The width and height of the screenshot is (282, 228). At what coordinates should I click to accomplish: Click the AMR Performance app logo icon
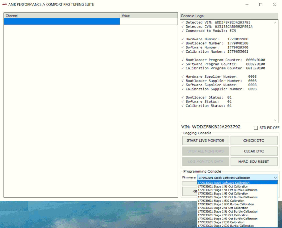click(5, 4)
